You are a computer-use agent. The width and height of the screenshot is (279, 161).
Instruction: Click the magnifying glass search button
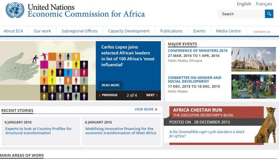click(x=269, y=14)
